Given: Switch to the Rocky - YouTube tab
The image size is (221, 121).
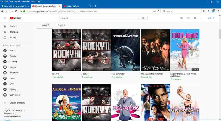Looking at the screenshot, I should coord(77,6).
